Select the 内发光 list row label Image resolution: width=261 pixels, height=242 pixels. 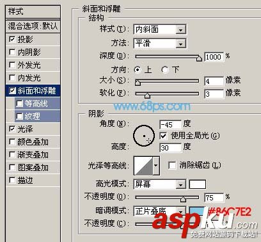[x=29, y=77]
